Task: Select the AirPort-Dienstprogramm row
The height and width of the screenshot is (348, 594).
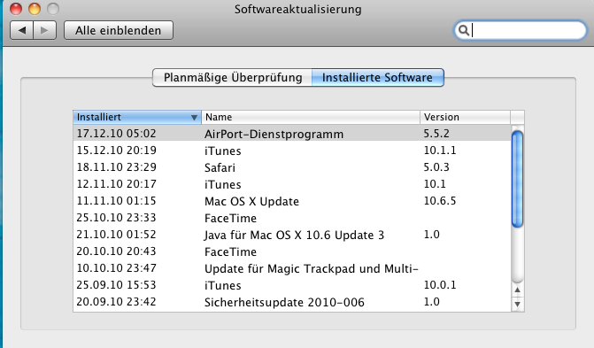Action: click(x=292, y=134)
